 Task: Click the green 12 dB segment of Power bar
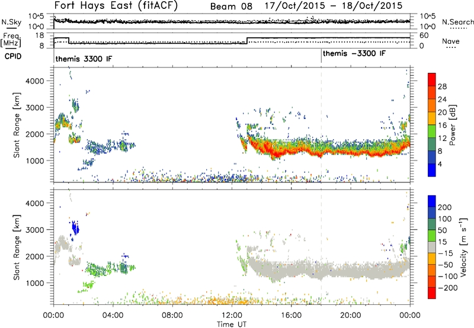click(x=432, y=131)
